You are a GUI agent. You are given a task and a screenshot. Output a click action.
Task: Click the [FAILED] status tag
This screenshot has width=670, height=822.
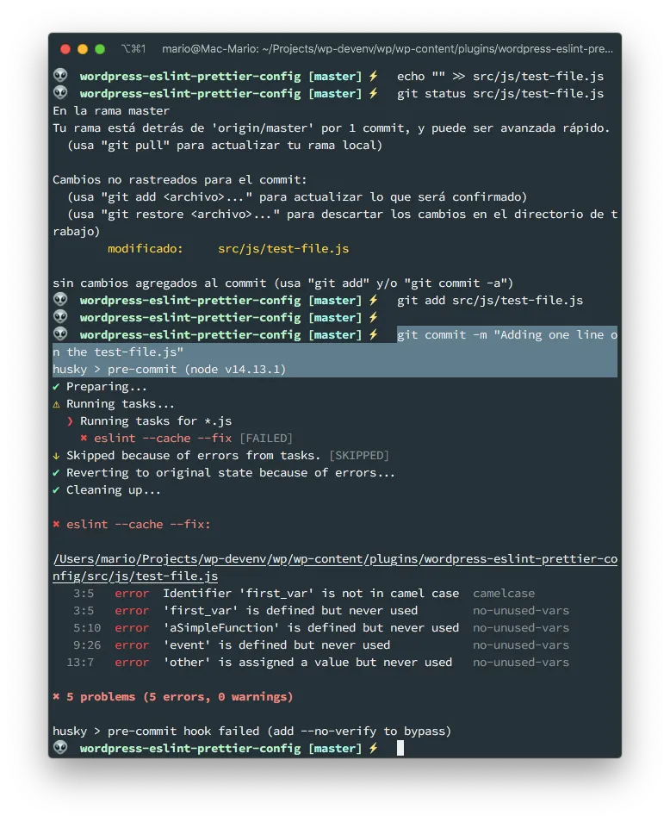266,439
